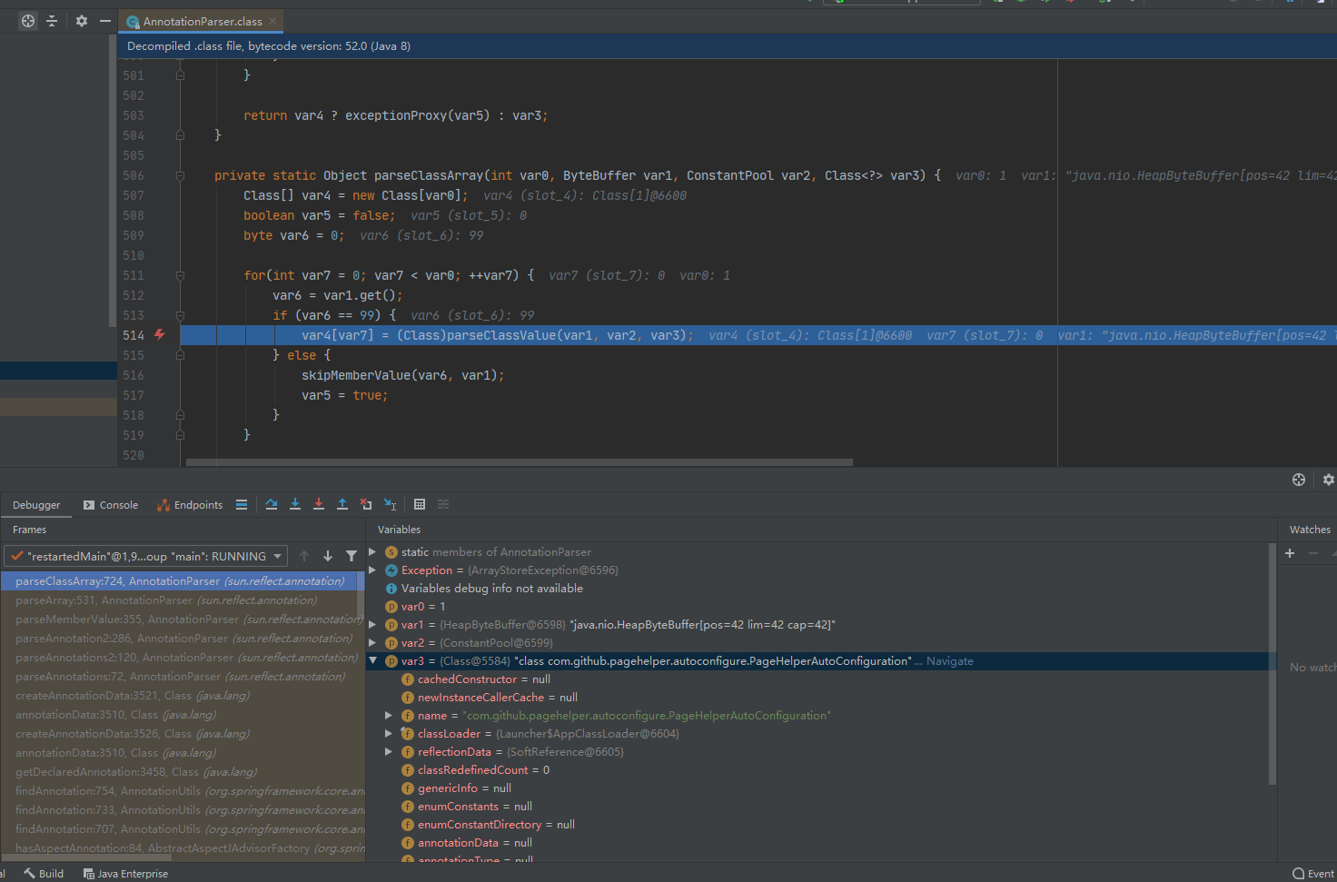
Task: Expand static members of AnnotationParser node
Action: pos(372,552)
